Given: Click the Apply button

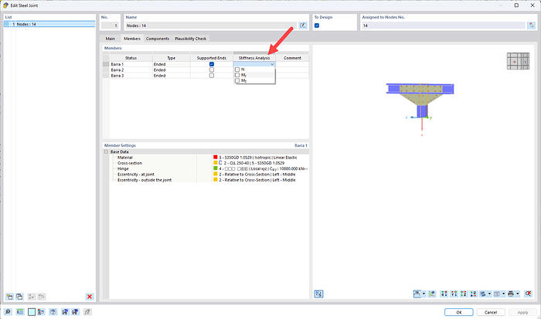Looking at the screenshot, I should tap(522, 312).
